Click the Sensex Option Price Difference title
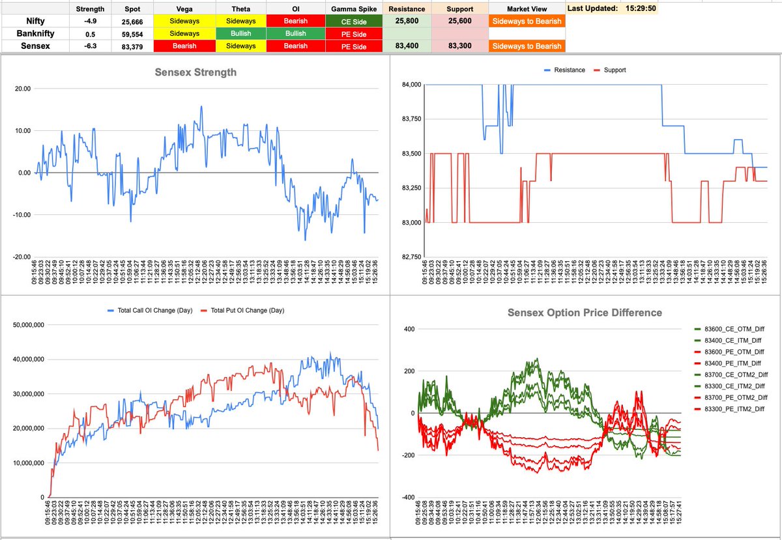Viewport: 782px width, 540px height. (585, 313)
